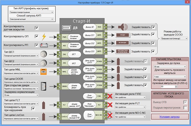
Task: Enable Подрыв пиропатронов checkbox
Action: pos(185,108)
